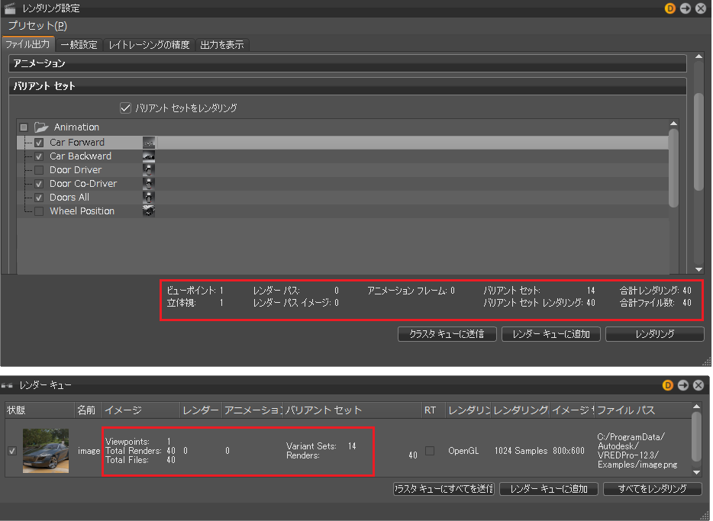Select the Door Co-Driver tree row

(343, 184)
